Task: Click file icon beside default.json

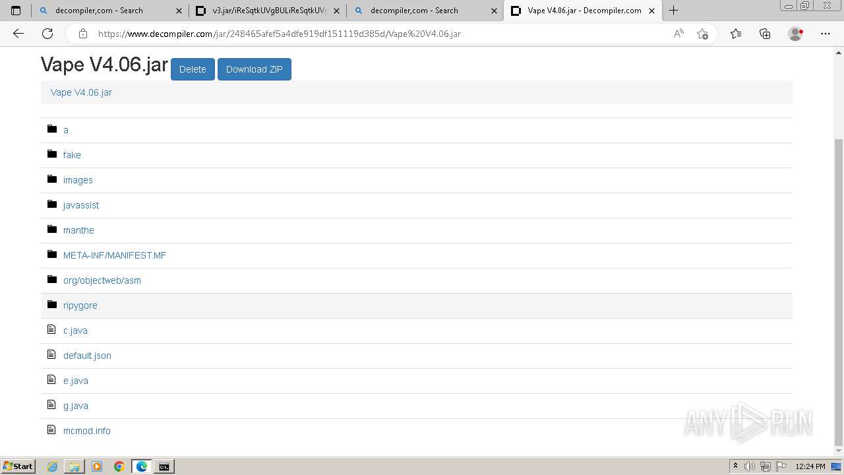Action: pos(51,354)
